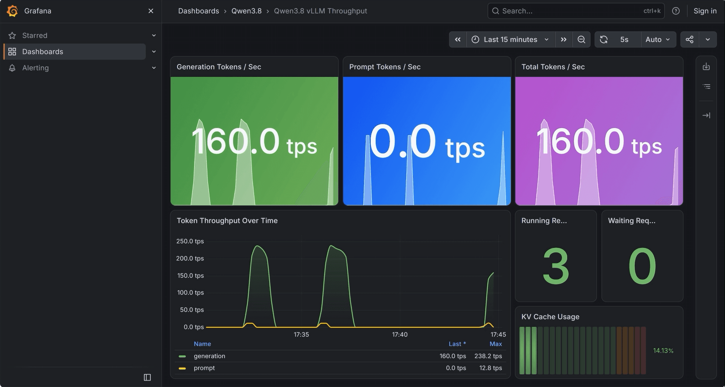Click the Grafana logo icon
The height and width of the screenshot is (387, 725).
(12, 11)
